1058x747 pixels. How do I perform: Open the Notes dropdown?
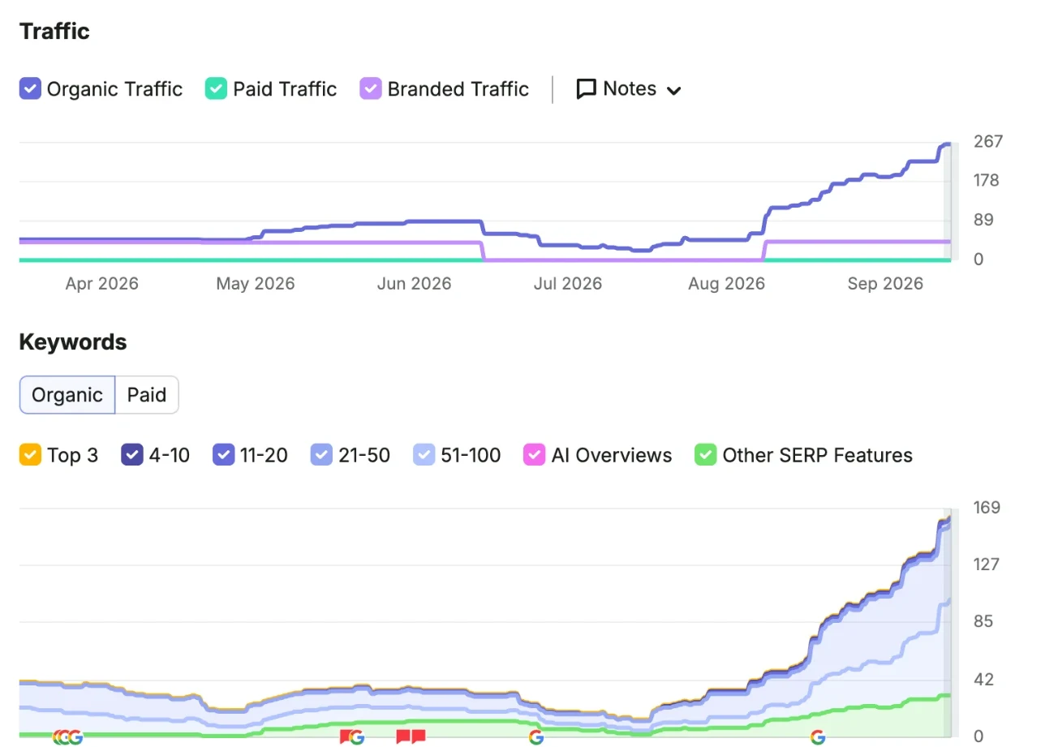point(628,88)
